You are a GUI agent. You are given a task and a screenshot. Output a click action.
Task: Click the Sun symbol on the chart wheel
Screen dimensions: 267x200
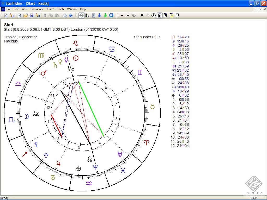76,58
